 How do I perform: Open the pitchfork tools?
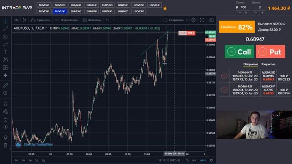tap(5, 36)
